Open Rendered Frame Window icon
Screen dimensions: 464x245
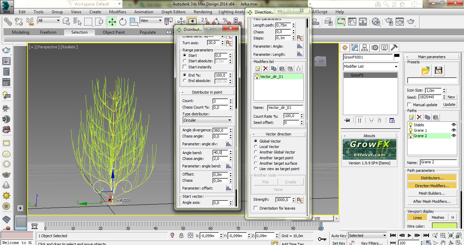coord(400,21)
